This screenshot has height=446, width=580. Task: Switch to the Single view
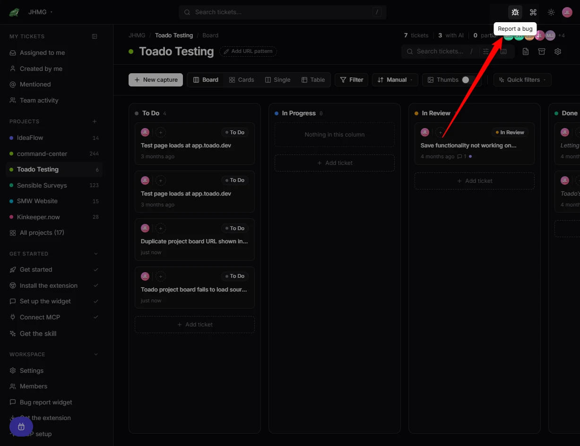tap(277, 80)
